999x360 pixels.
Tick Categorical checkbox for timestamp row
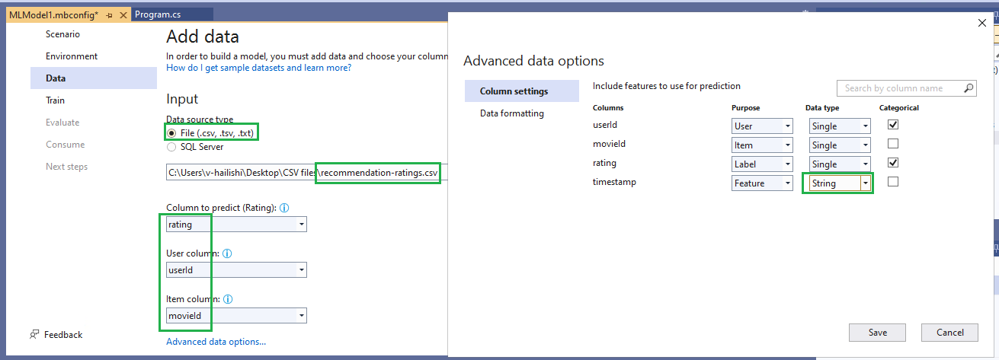click(x=893, y=182)
